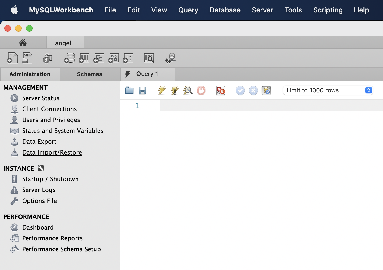
Task: Open the MySQLWorkbench application menu
Action: pos(61,10)
